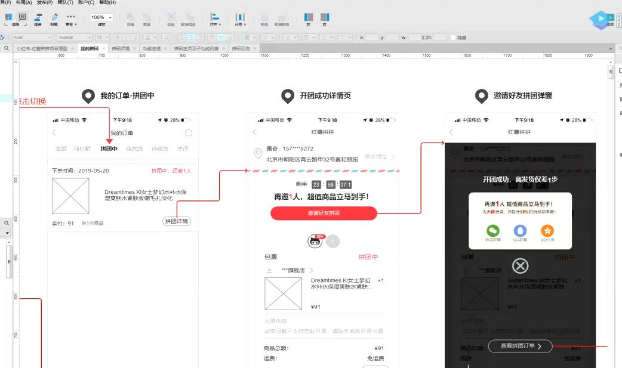This screenshot has width=622, height=368.
Task: Close the 我的拼团 page tab
Action: pyautogui.click(x=103, y=48)
